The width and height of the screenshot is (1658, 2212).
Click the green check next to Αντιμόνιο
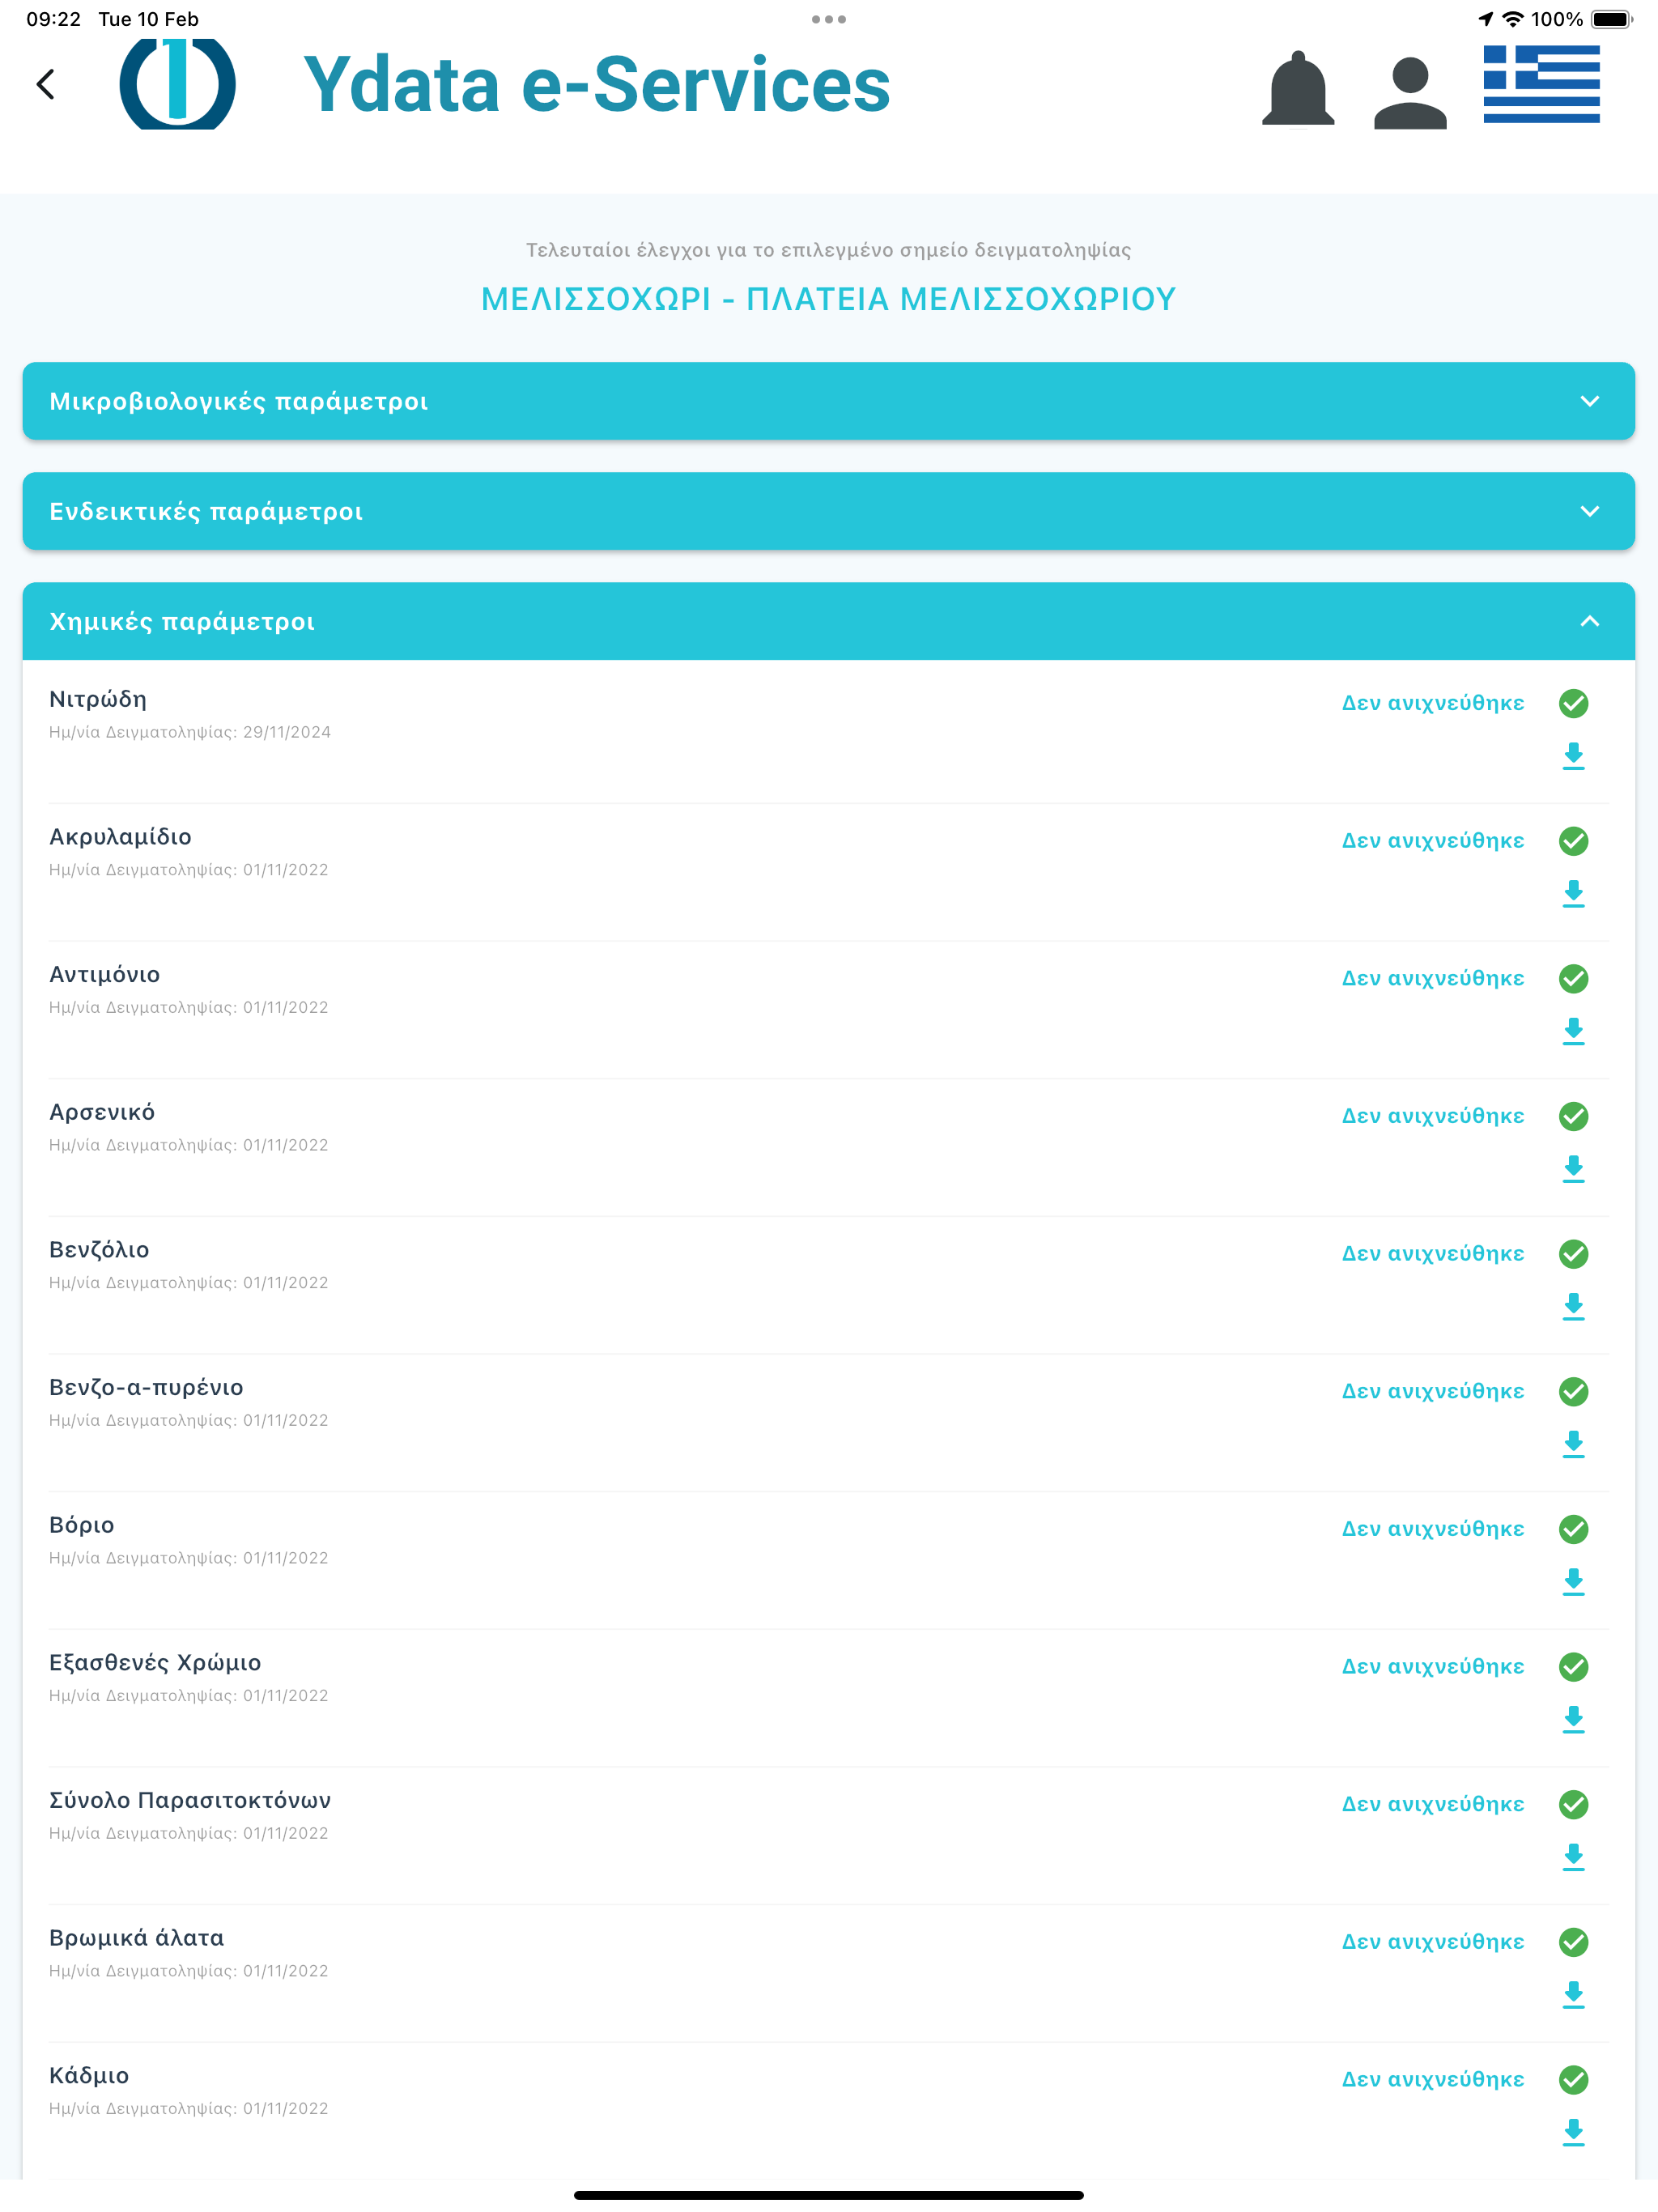1573,979
